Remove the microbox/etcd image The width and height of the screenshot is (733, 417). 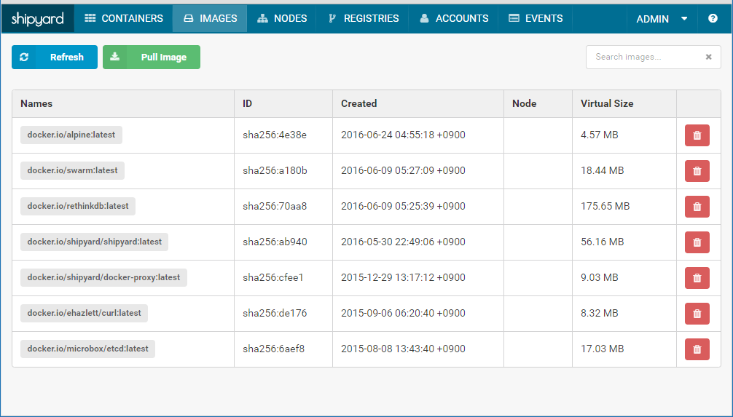697,349
